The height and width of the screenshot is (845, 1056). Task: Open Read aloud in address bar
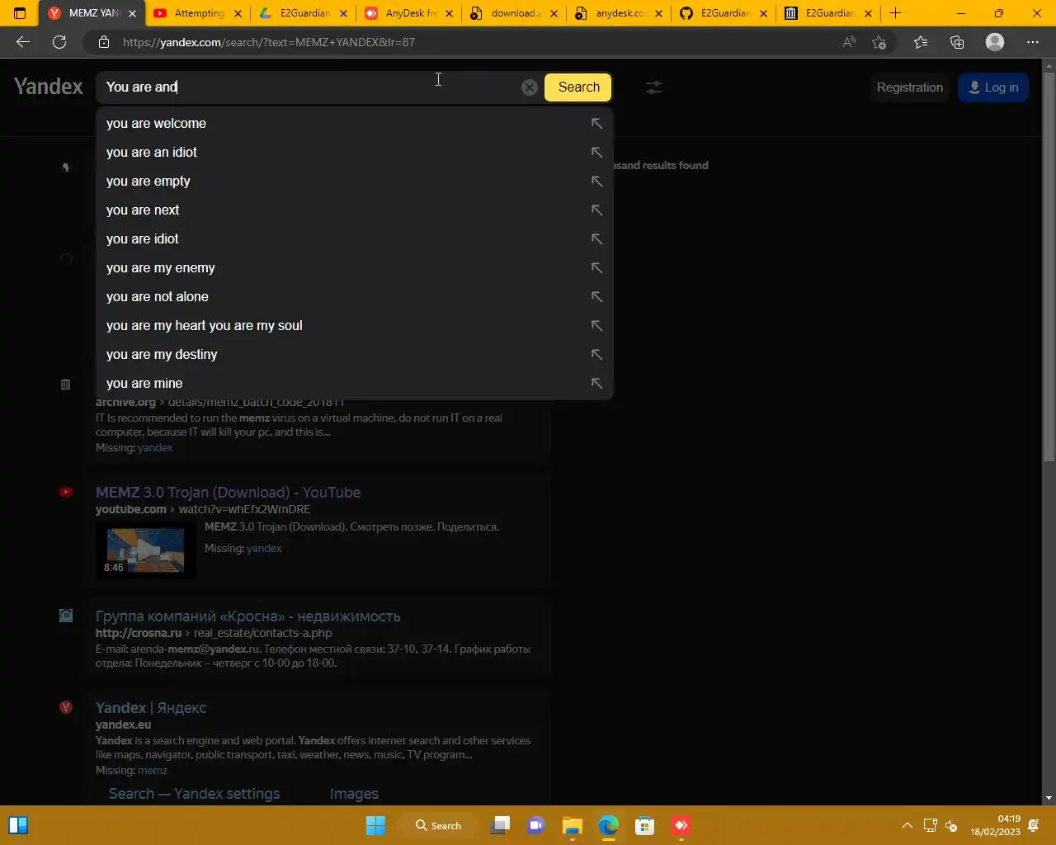point(849,42)
